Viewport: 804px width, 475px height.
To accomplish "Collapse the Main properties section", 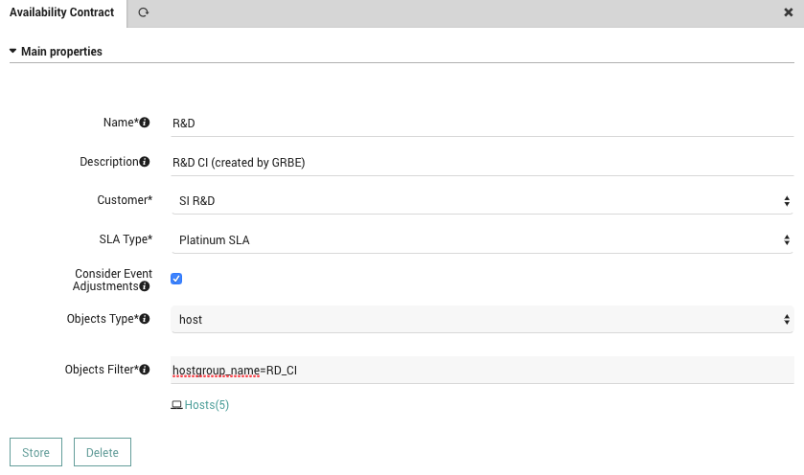I will (56, 52).
